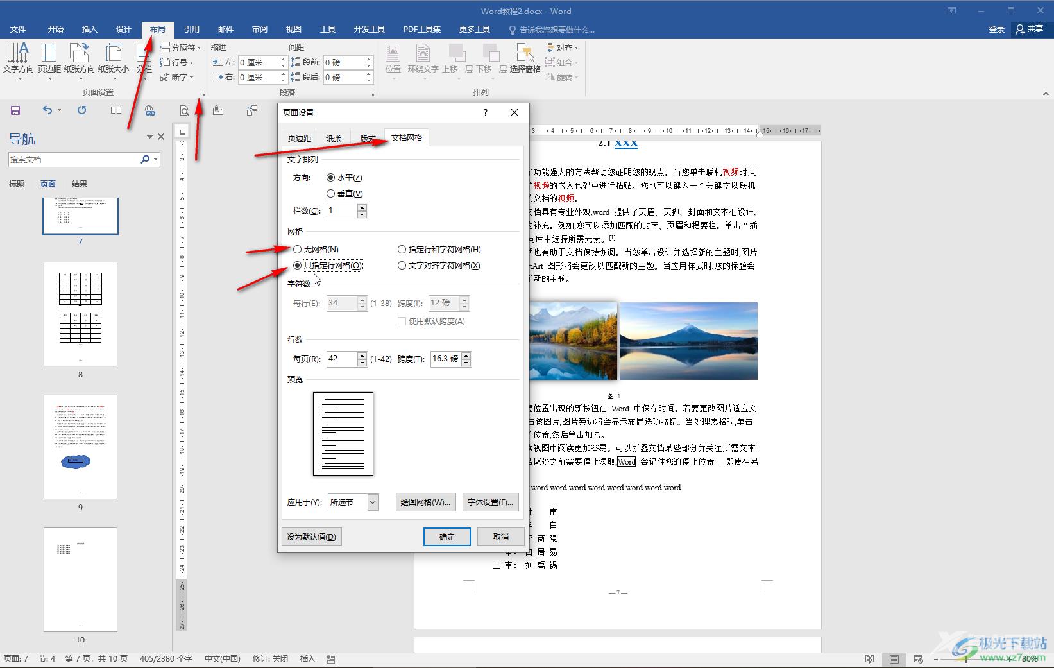Select 文字对齐字符网格 radio button
Screen dimensions: 1054x668
[x=402, y=265]
